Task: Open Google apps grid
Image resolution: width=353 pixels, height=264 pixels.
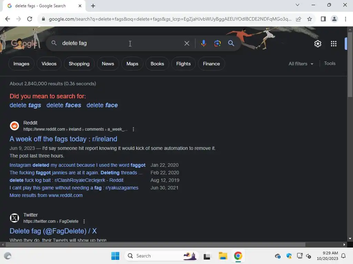Action: tap(333, 44)
